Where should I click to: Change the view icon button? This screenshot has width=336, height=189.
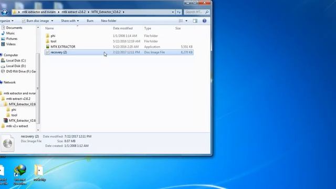pos(181,21)
